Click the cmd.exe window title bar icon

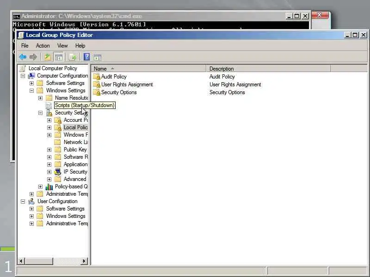click(16, 16)
